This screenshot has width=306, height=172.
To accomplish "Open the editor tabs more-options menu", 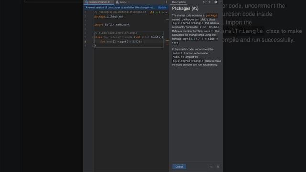I will [166, 2].
